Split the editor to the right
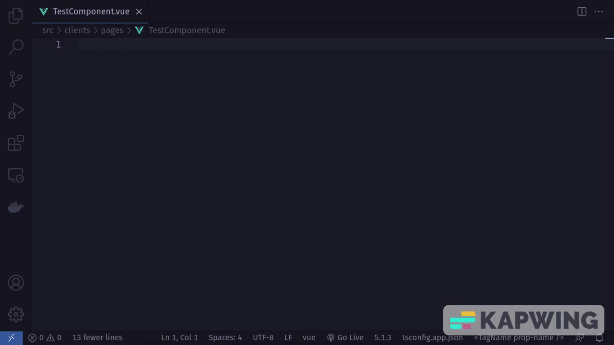The image size is (614, 345). point(582,11)
